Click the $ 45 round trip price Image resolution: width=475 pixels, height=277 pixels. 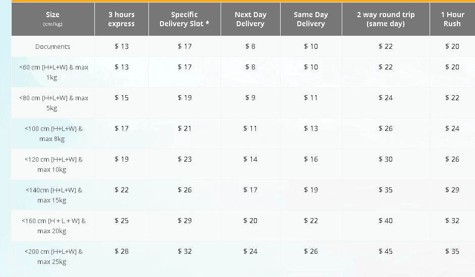click(386, 251)
